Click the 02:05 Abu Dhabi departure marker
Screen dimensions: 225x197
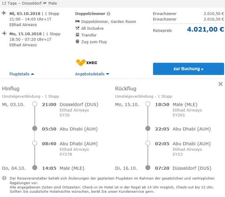coord(148,143)
